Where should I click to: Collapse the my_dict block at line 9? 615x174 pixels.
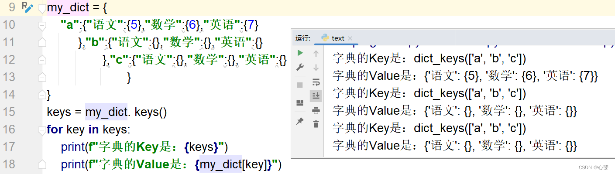(42, 8)
